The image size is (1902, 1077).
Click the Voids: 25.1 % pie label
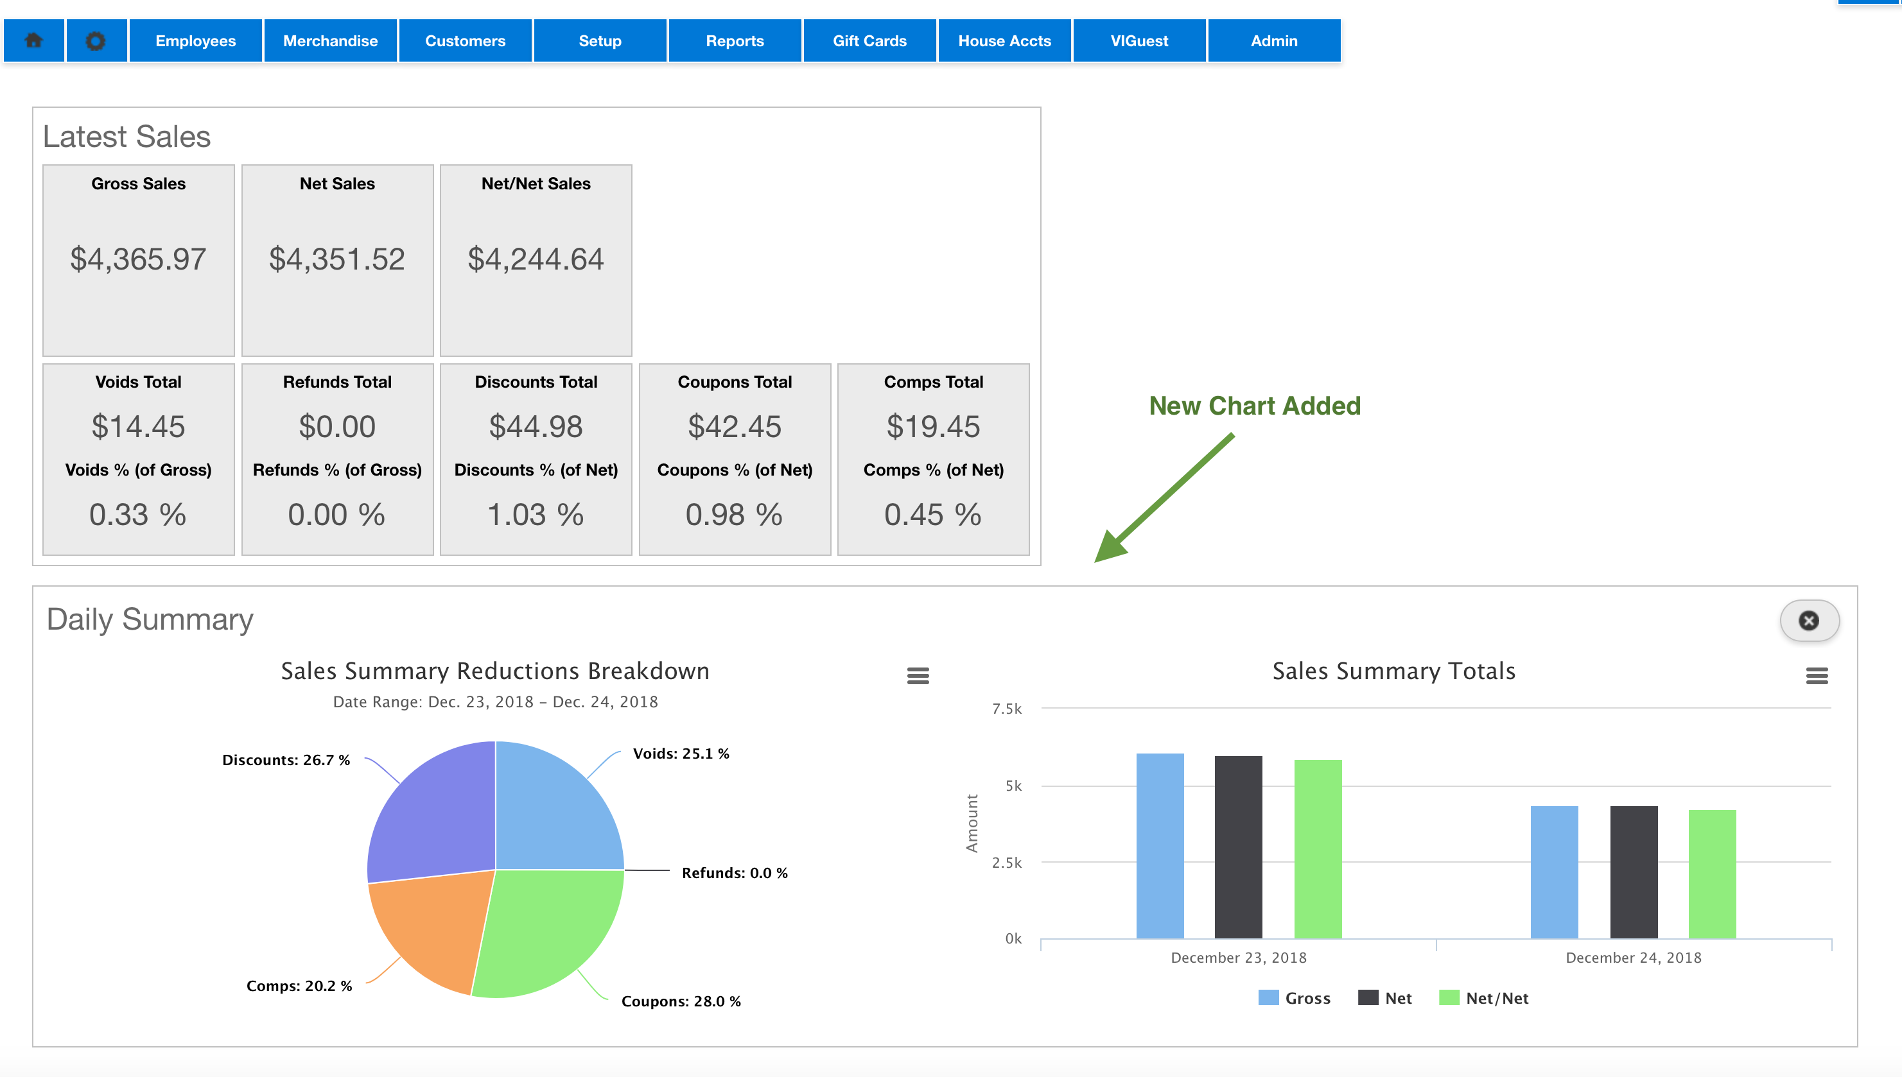(x=681, y=754)
